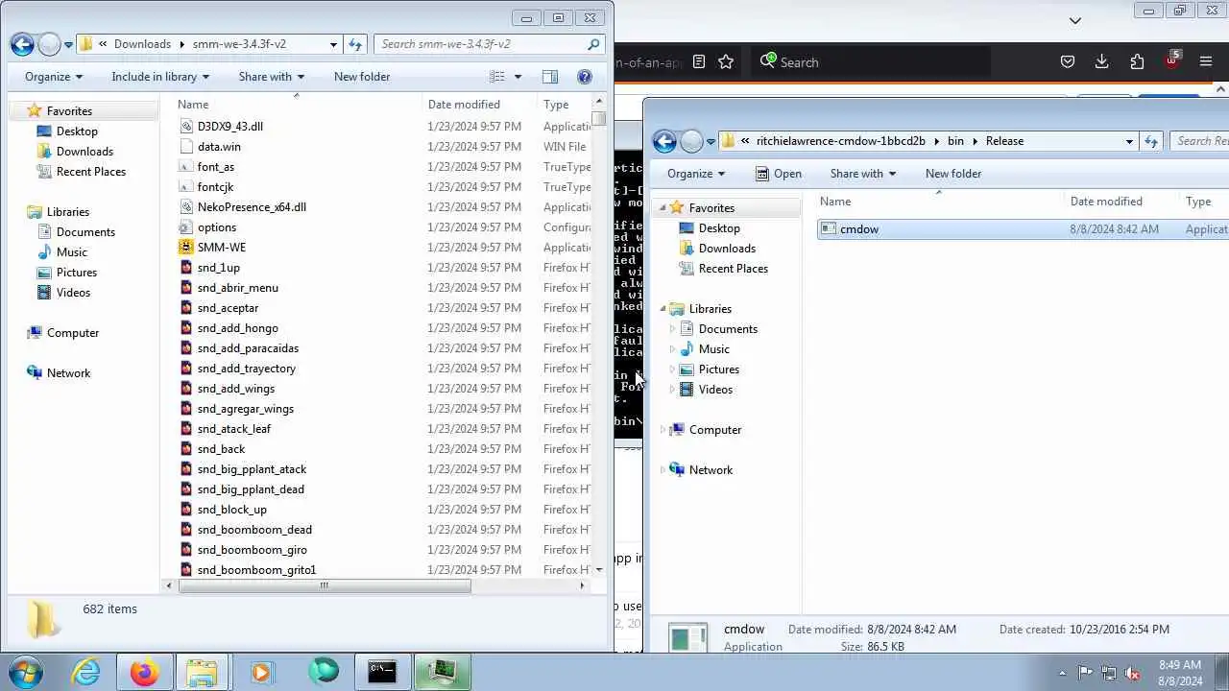Viewport: 1229px width, 691px height.
Task: Open view options dropdown arrow in smm-we
Action: click(518, 77)
